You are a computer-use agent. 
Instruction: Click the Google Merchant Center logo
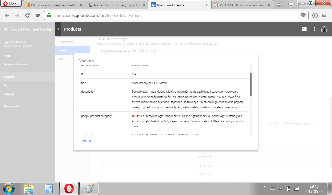[x=28, y=29]
